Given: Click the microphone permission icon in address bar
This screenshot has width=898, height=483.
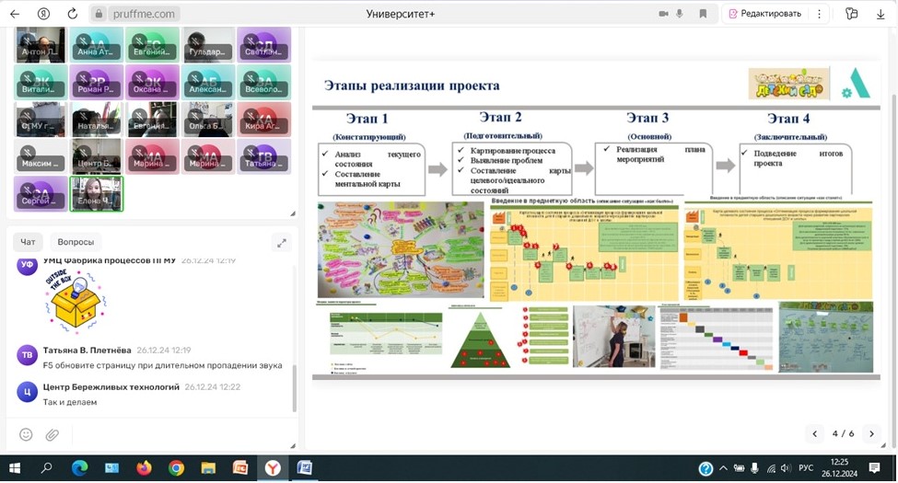Looking at the screenshot, I should [681, 14].
